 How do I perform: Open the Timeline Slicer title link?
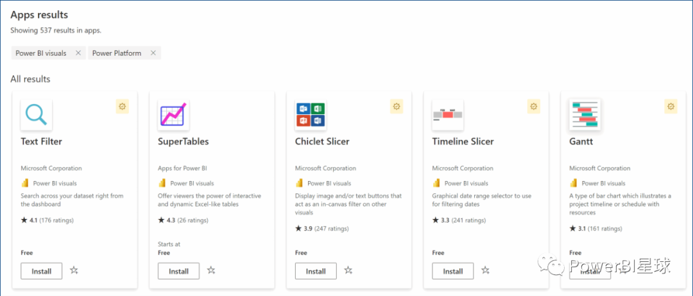point(463,142)
